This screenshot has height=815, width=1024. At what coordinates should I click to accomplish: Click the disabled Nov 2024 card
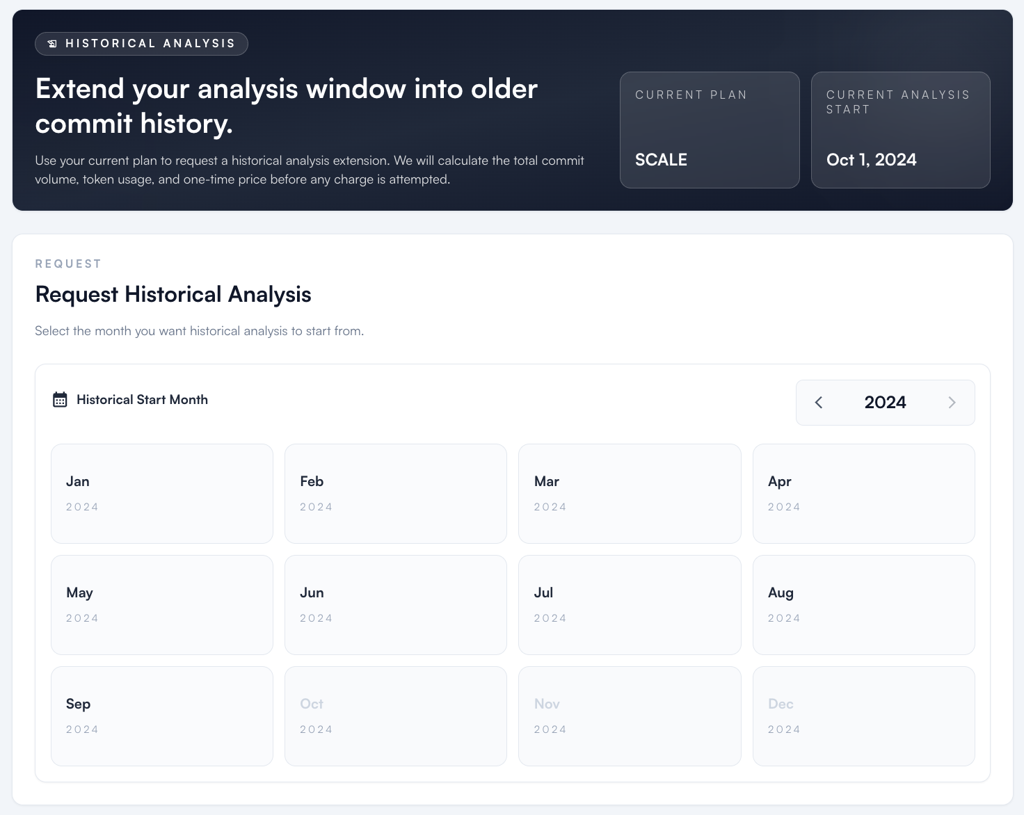pos(630,716)
